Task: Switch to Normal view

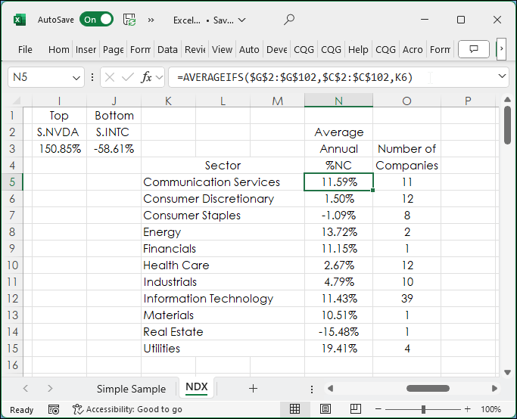Action: click(x=294, y=409)
